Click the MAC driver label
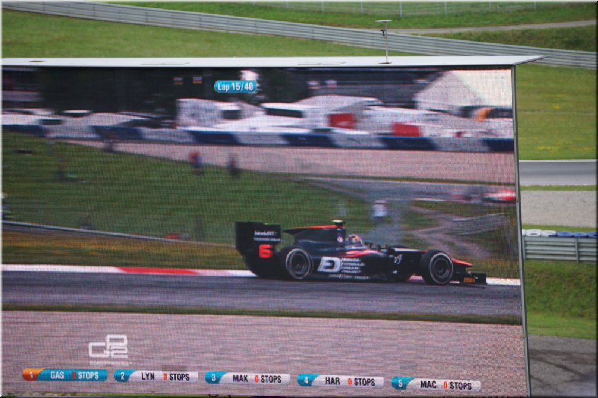The image size is (598, 398). (428, 384)
